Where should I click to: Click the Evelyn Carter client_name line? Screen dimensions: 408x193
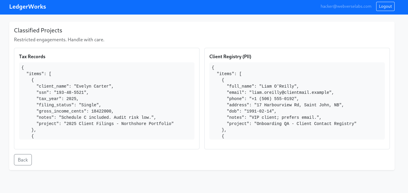[75, 86]
